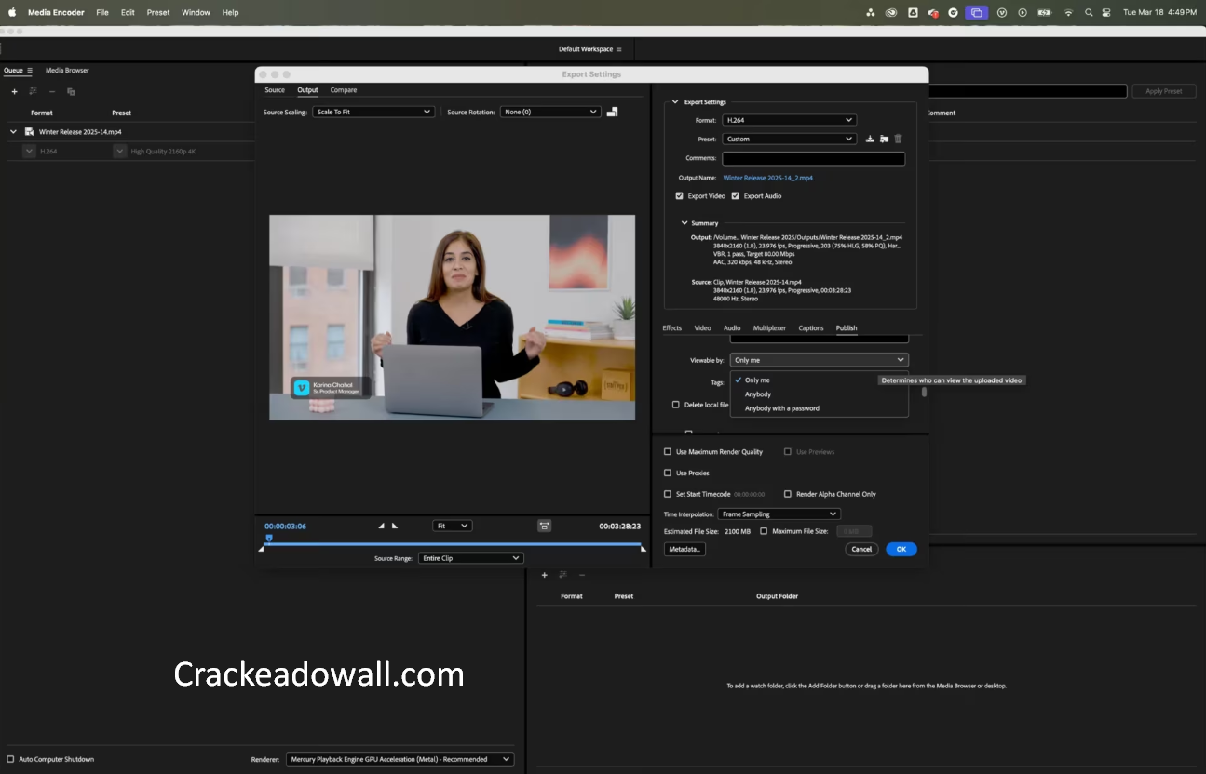
Task: Open Spotlight search in the menu bar
Action: click(1089, 12)
